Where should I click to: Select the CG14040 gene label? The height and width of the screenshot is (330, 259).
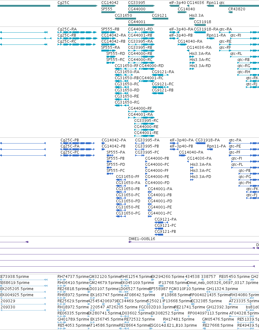[186, 9]
